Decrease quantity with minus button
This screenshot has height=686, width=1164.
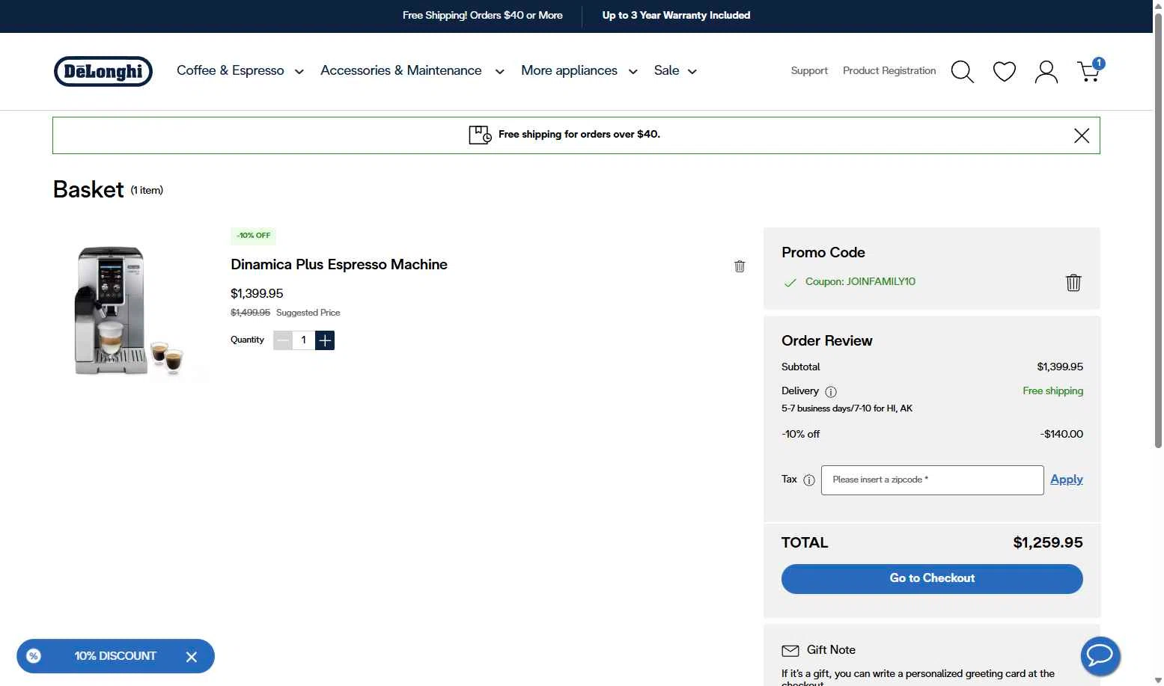pyautogui.click(x=283, y=340)
